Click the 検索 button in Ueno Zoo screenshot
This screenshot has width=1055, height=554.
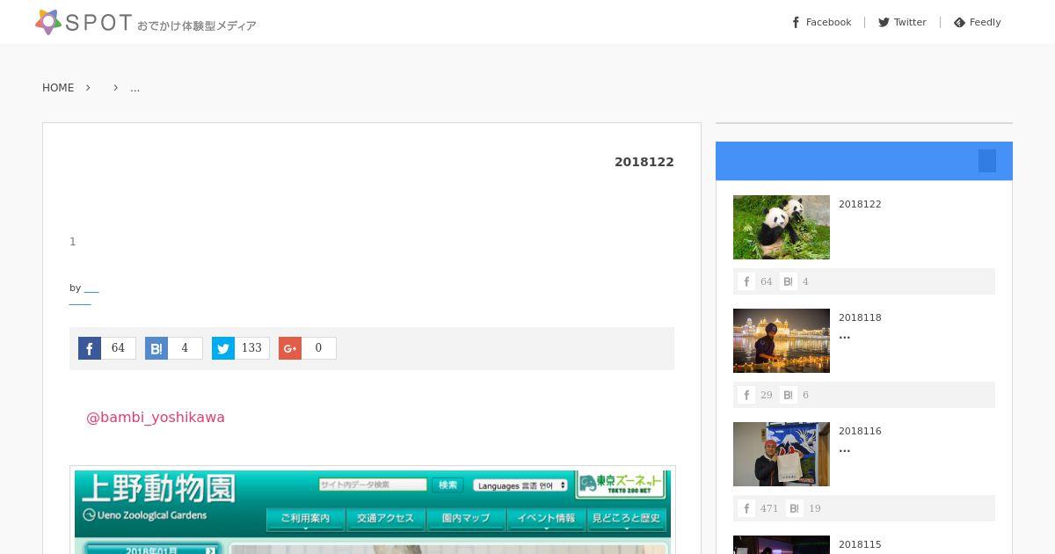tap(447, 485)
